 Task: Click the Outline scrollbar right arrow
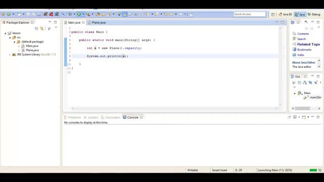point(319,108)
